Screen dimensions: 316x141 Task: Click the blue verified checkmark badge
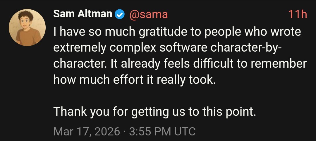120,14
